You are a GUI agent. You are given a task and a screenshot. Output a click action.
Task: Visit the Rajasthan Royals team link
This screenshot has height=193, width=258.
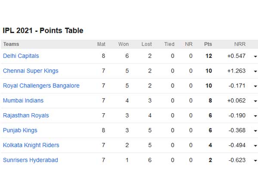[26, 115]
